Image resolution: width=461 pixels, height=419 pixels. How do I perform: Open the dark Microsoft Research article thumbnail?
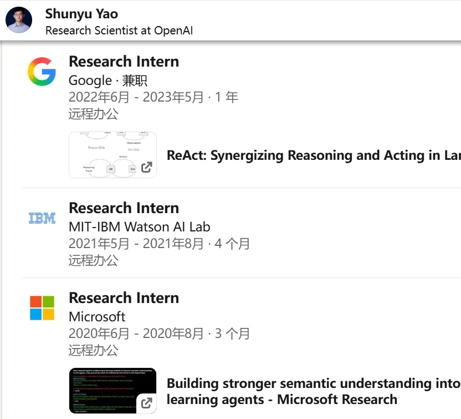[112, 391]
